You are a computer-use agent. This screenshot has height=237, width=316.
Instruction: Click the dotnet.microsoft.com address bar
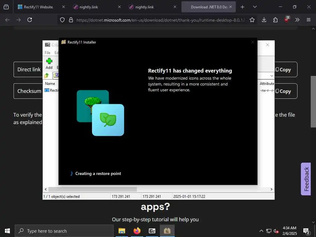[160, 20]
